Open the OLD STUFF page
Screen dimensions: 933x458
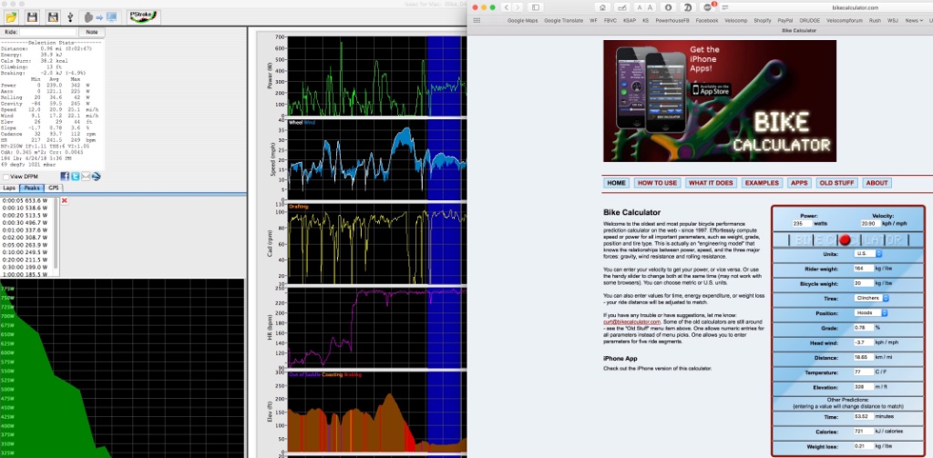pos(836,183)
